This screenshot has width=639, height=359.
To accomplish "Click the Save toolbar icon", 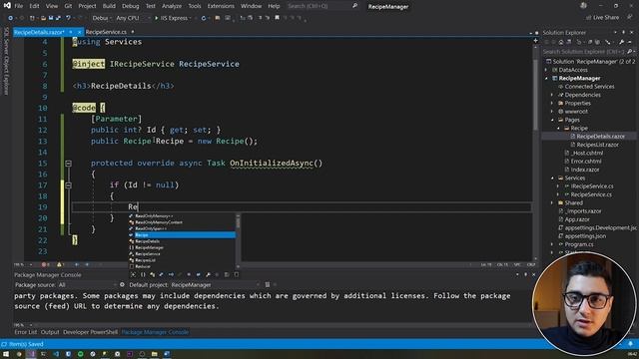I will point(51,18).
